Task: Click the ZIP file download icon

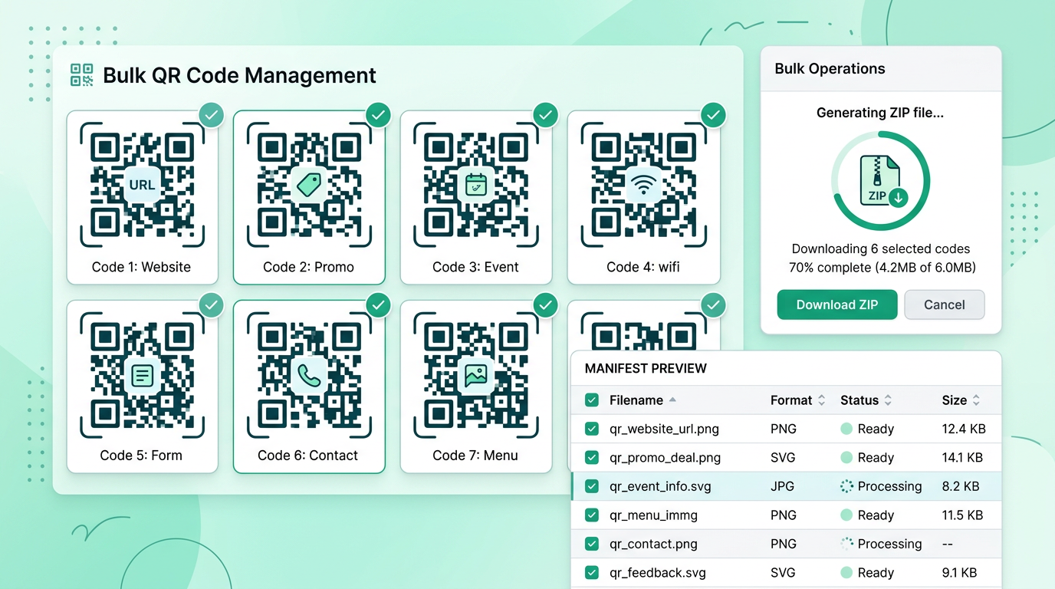Action: click(880, 181)
